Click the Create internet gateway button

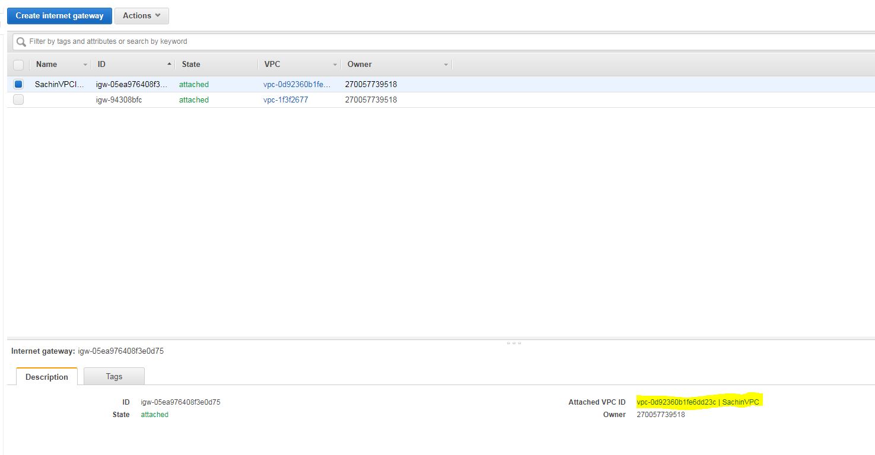(x=59, y=16)
